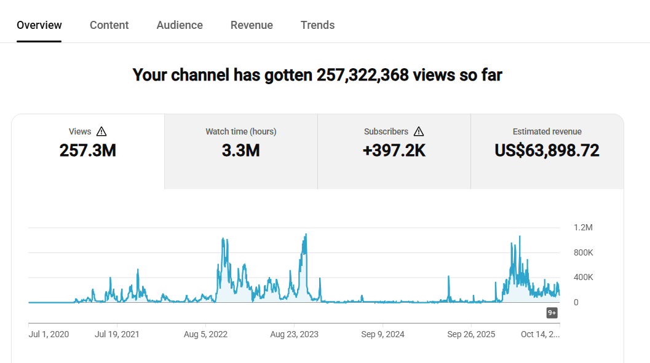Click the 1.2M y-axis label

(583, 228)
